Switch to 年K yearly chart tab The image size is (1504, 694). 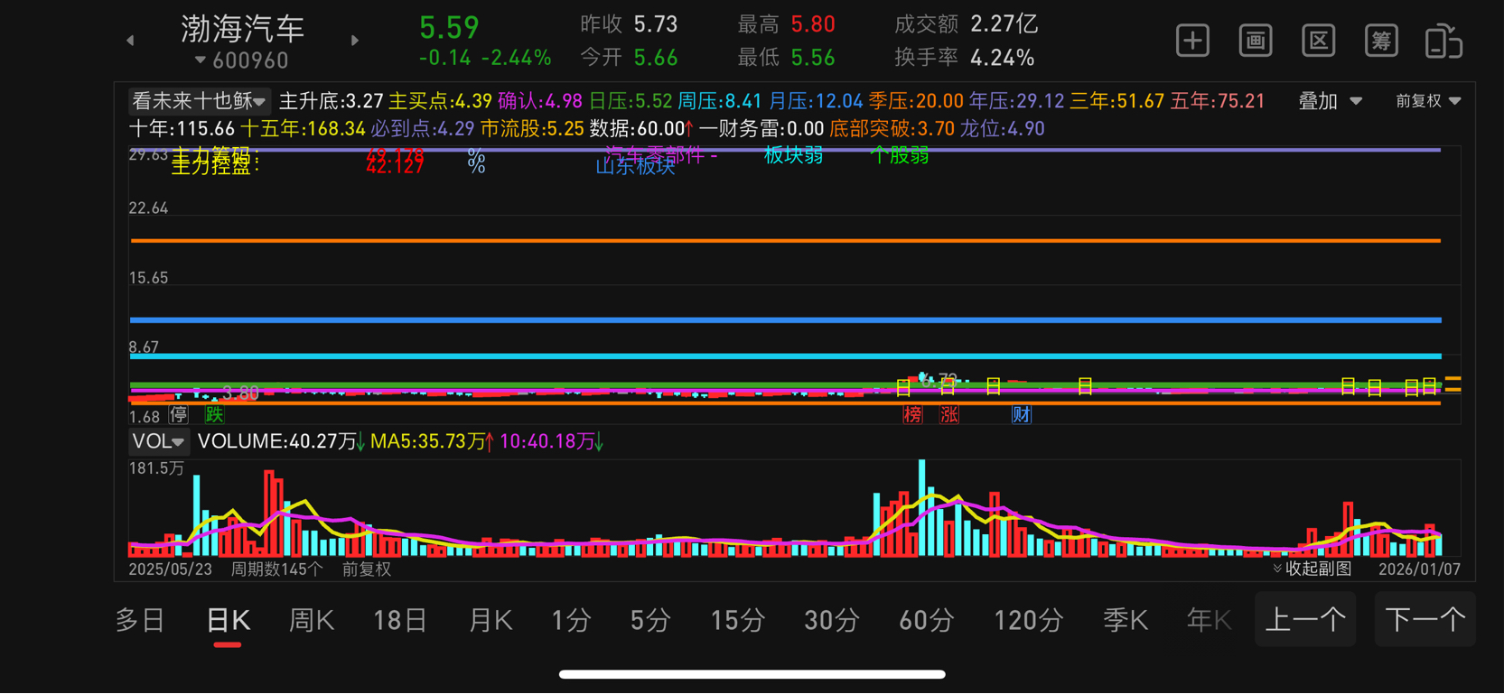pyautogui.click(x=1209, y=620)
